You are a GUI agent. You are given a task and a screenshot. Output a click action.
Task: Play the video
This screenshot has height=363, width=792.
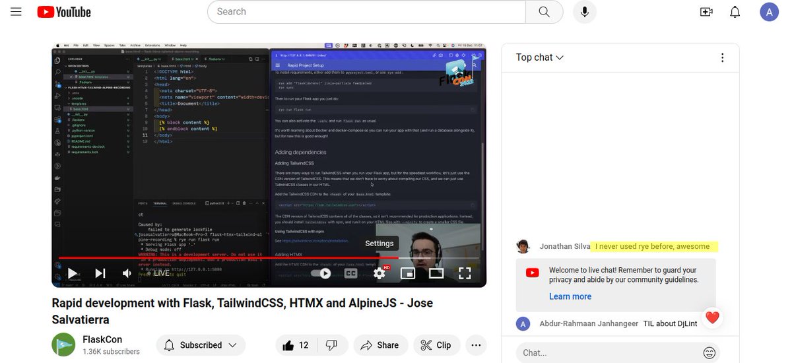72,273
